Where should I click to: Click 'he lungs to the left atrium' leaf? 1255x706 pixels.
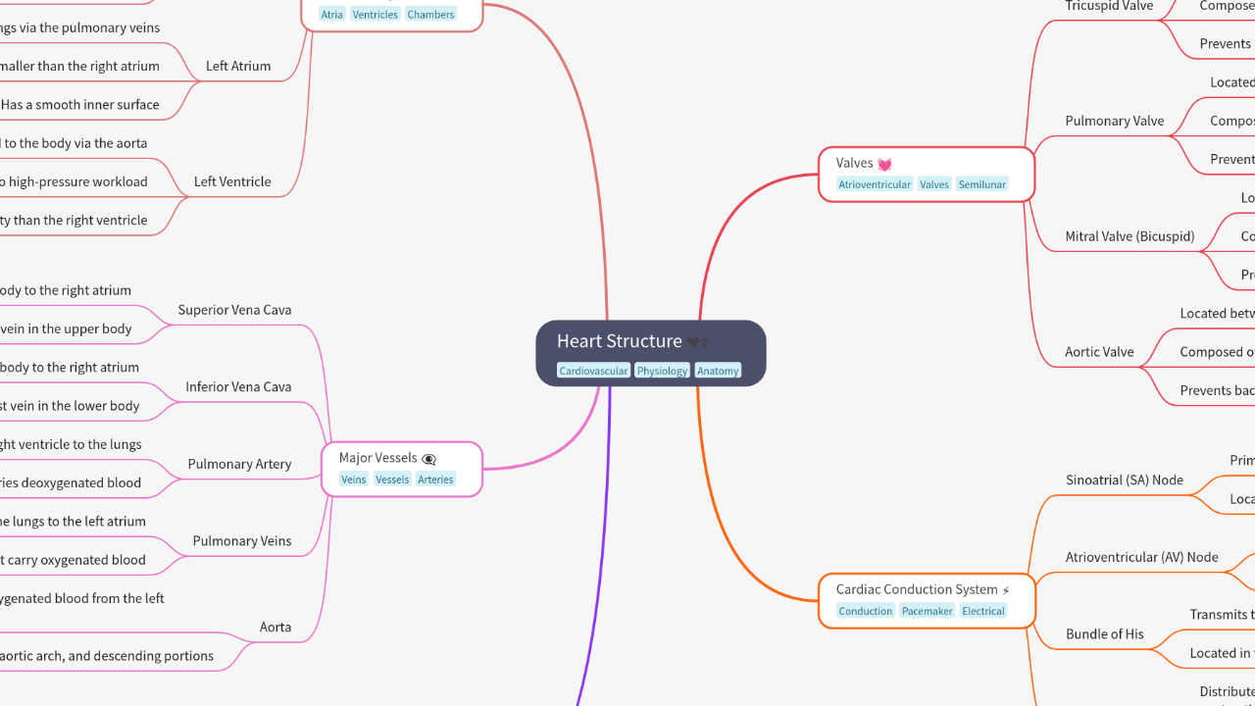pyautogui.click(x=73, y=522)
